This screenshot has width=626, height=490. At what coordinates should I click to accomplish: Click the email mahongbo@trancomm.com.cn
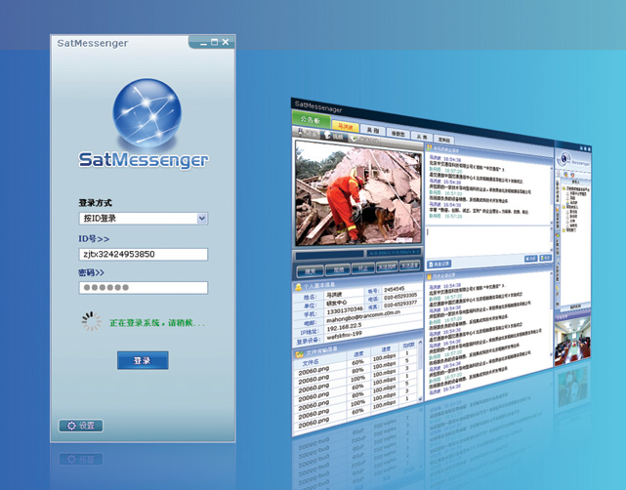coord(363,316)
